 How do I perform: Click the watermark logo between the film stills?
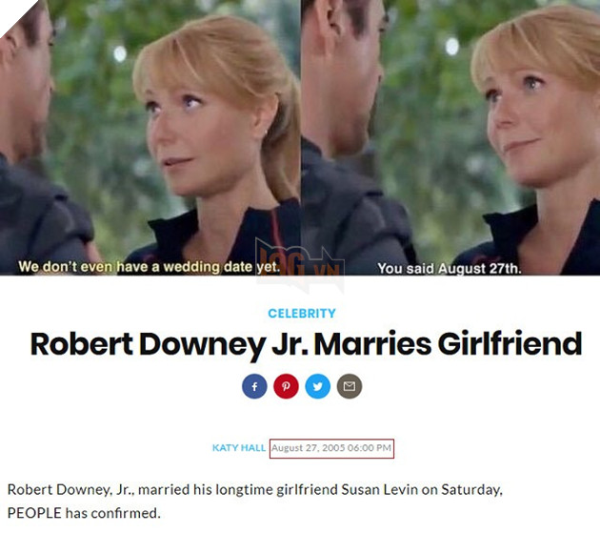point(300,264)
